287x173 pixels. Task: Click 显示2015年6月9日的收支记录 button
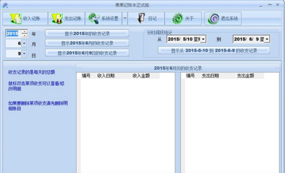[x=87, y=53]
